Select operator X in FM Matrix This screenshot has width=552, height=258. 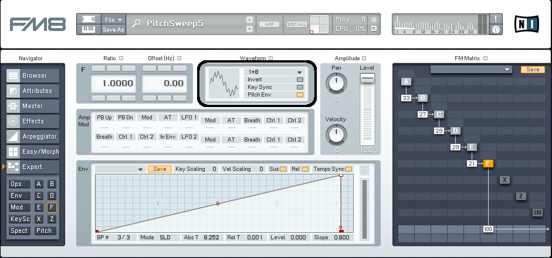pyautogui.click(x=505, y=180)
